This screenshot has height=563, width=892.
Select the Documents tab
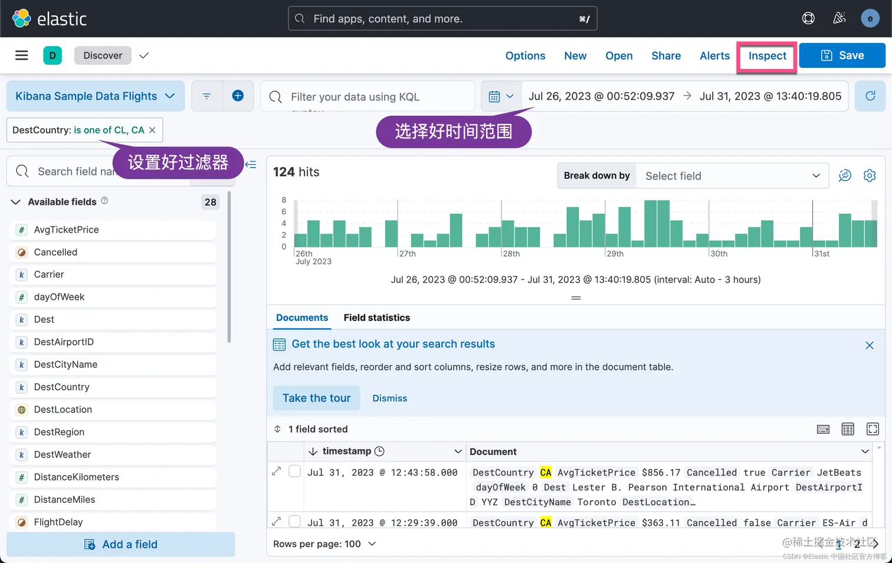pyautogui.click(x=301, y=317)
